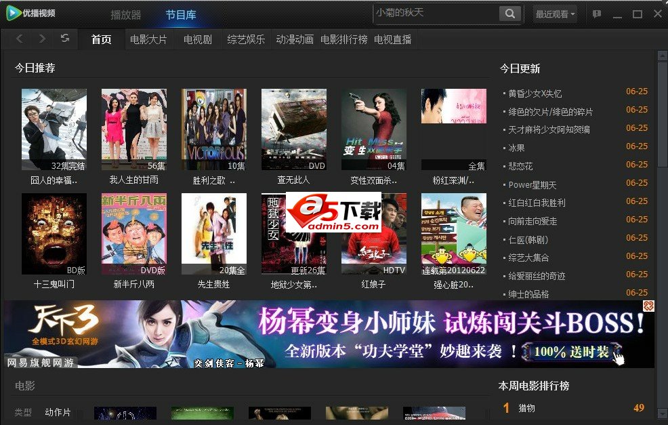
Task: Go back with the left arrow
Action: coord(20,39)
